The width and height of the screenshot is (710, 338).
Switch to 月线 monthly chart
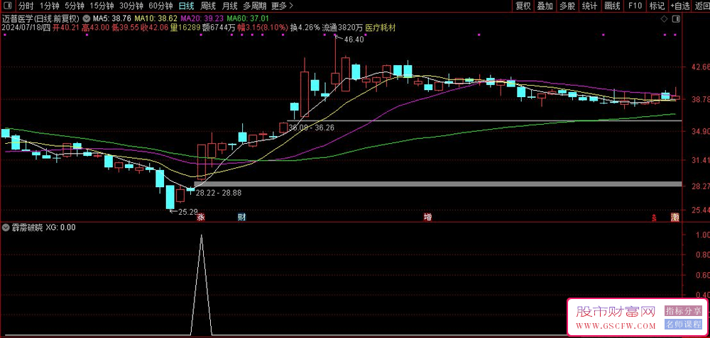point(229,6)
